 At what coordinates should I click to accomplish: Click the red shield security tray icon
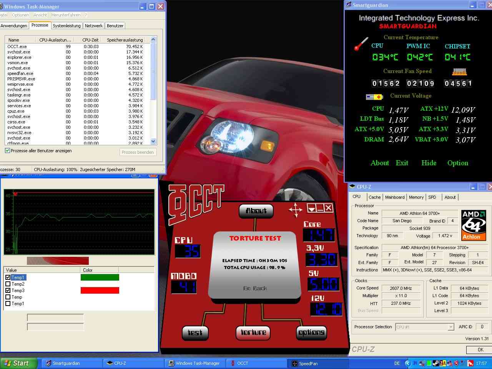pyautogui.click(x=456, y=363)
